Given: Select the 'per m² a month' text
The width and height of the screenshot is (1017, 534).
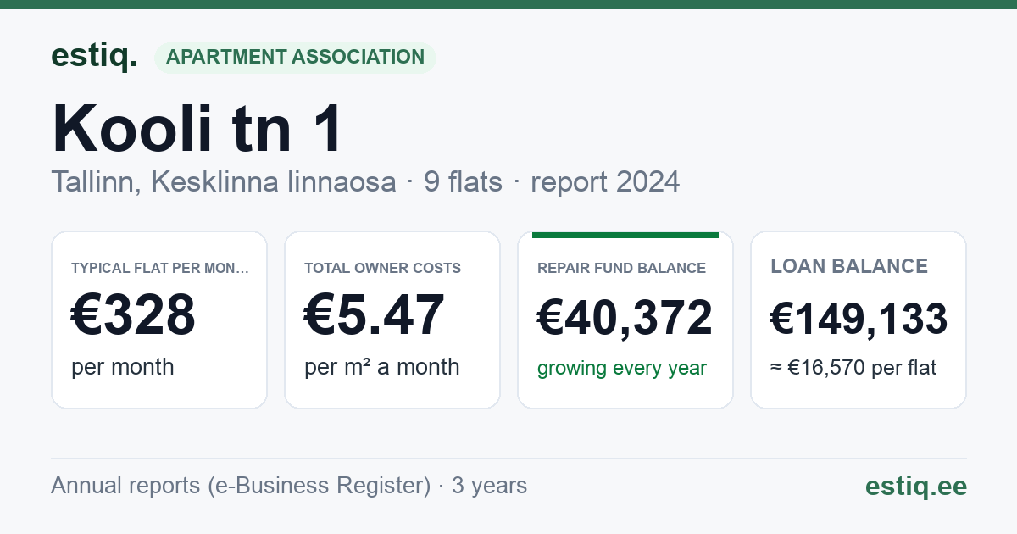Looking at the screenshot, I should (x=382, y=367).
